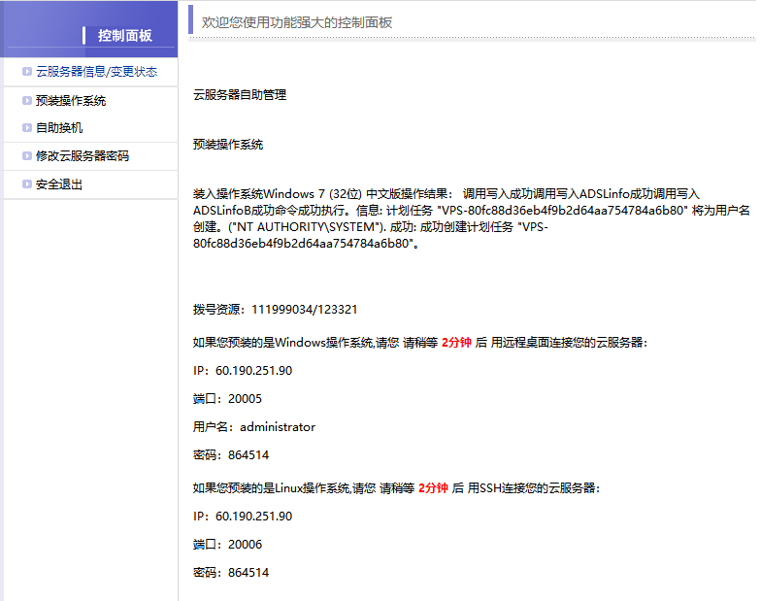Screen dimensions: 760x601
Task: Click Windows IP 60.190.251.90 under remote desktop
Action: point(243,371)
